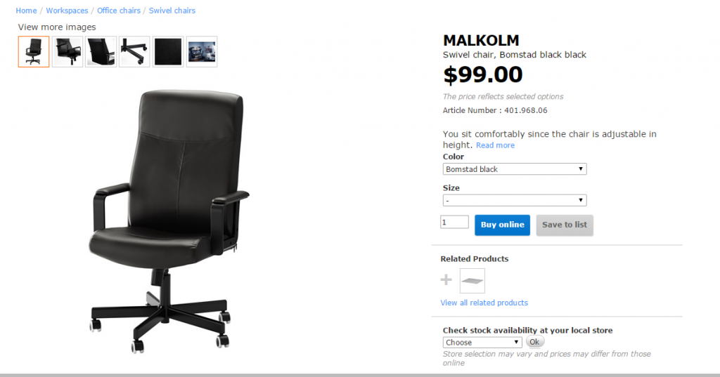Screen dimensions: 720x377
Task: Open Office chairs breadcrumb link
Action: coord(118,11)
